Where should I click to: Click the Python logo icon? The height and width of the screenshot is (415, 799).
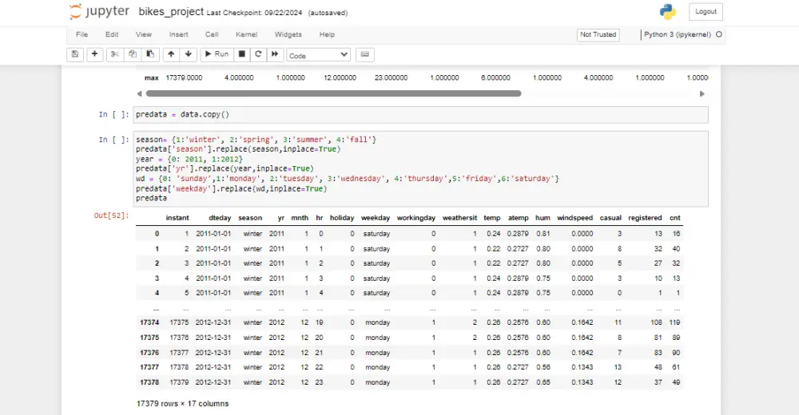(x=667, y=12)
